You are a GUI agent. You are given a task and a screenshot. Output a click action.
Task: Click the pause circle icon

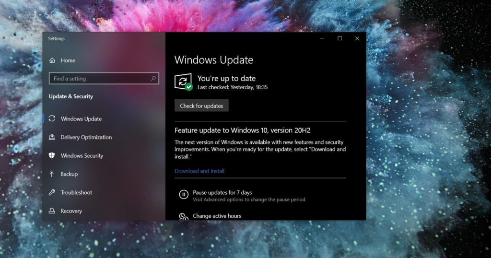click(x=184, y=194)
